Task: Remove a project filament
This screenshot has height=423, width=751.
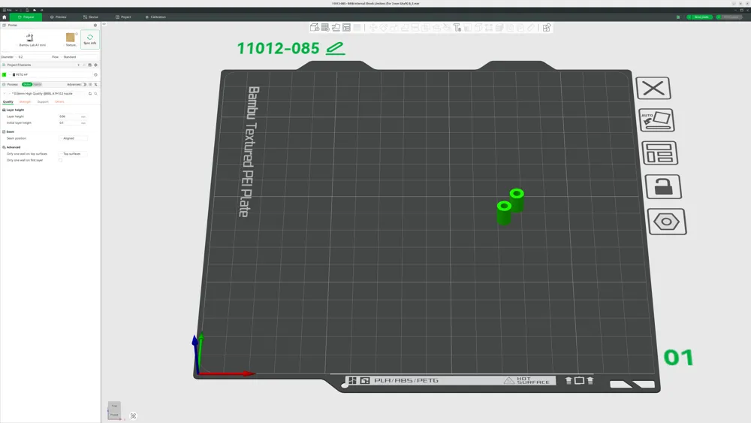Action: (84, 65)
